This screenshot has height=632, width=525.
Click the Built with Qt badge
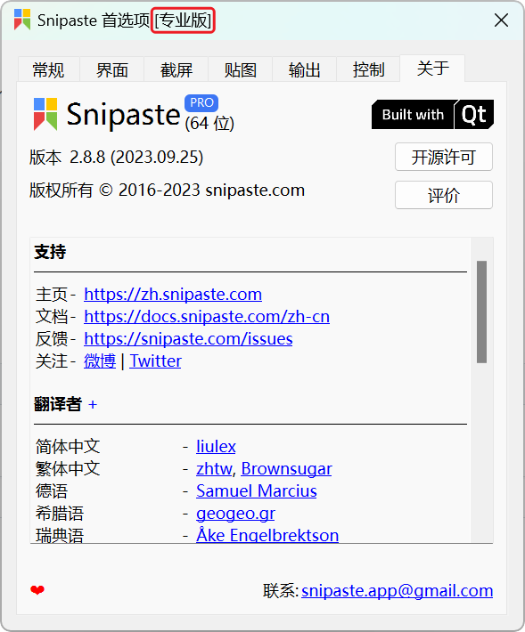click(432, 115)
